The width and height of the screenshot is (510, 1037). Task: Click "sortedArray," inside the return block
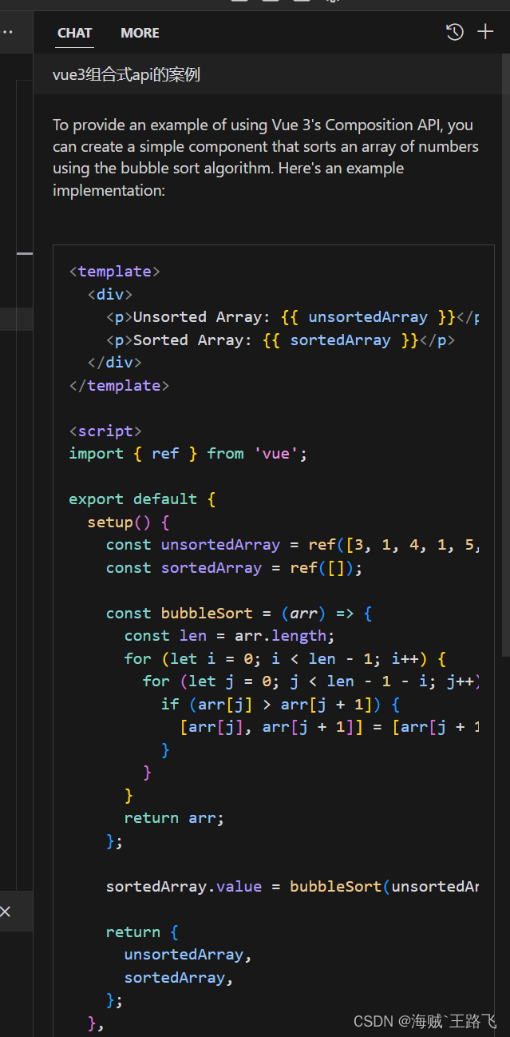click(x=180, y=978)
